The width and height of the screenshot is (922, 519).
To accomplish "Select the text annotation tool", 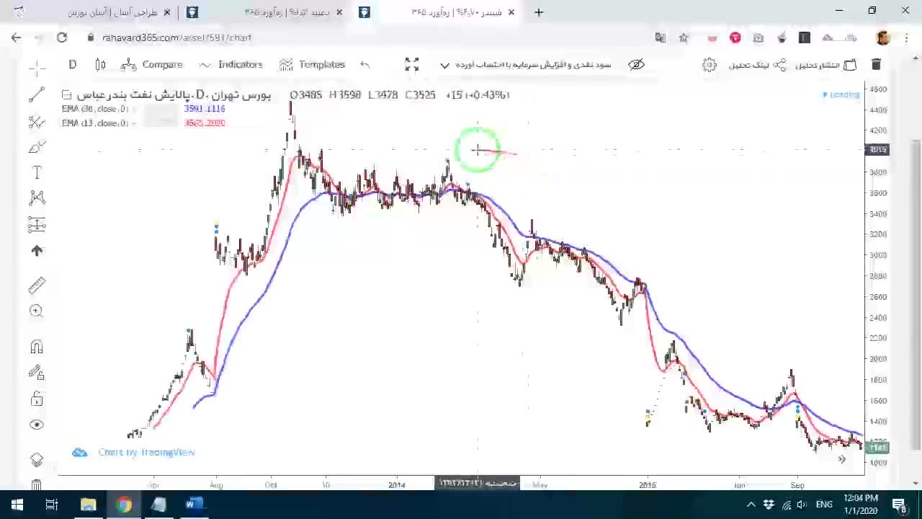I will 37,173.
